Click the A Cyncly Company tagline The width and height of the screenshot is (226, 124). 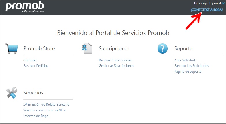point(33,11)
